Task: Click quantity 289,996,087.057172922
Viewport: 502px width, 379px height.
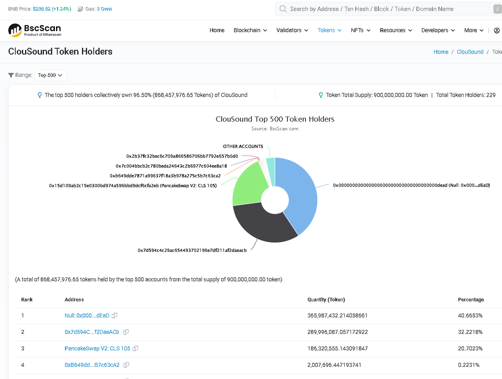Action: point(338,332)
